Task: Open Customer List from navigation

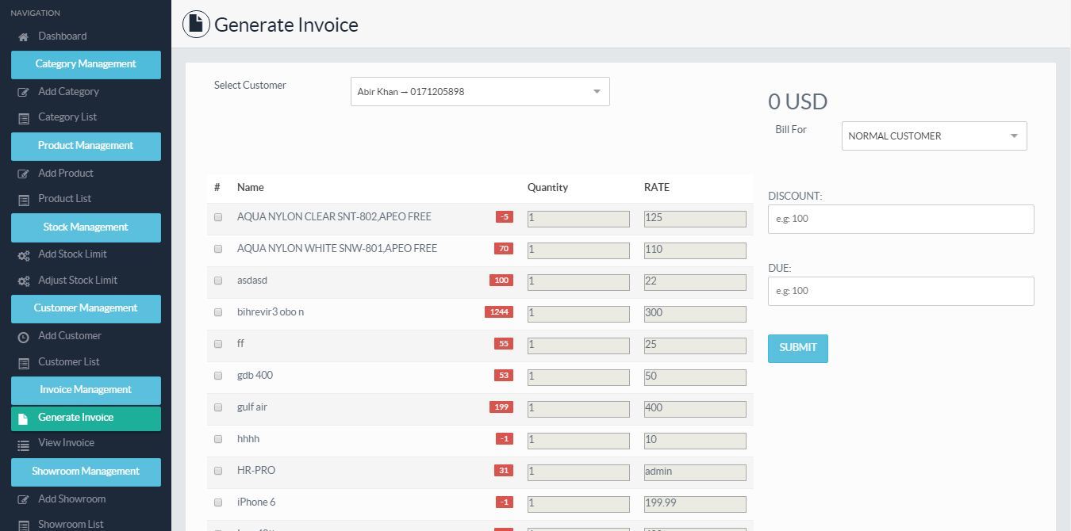Action: click(68, 362)
